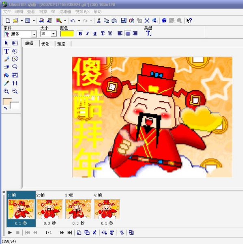Jump to the last frame

pos(69,233)
